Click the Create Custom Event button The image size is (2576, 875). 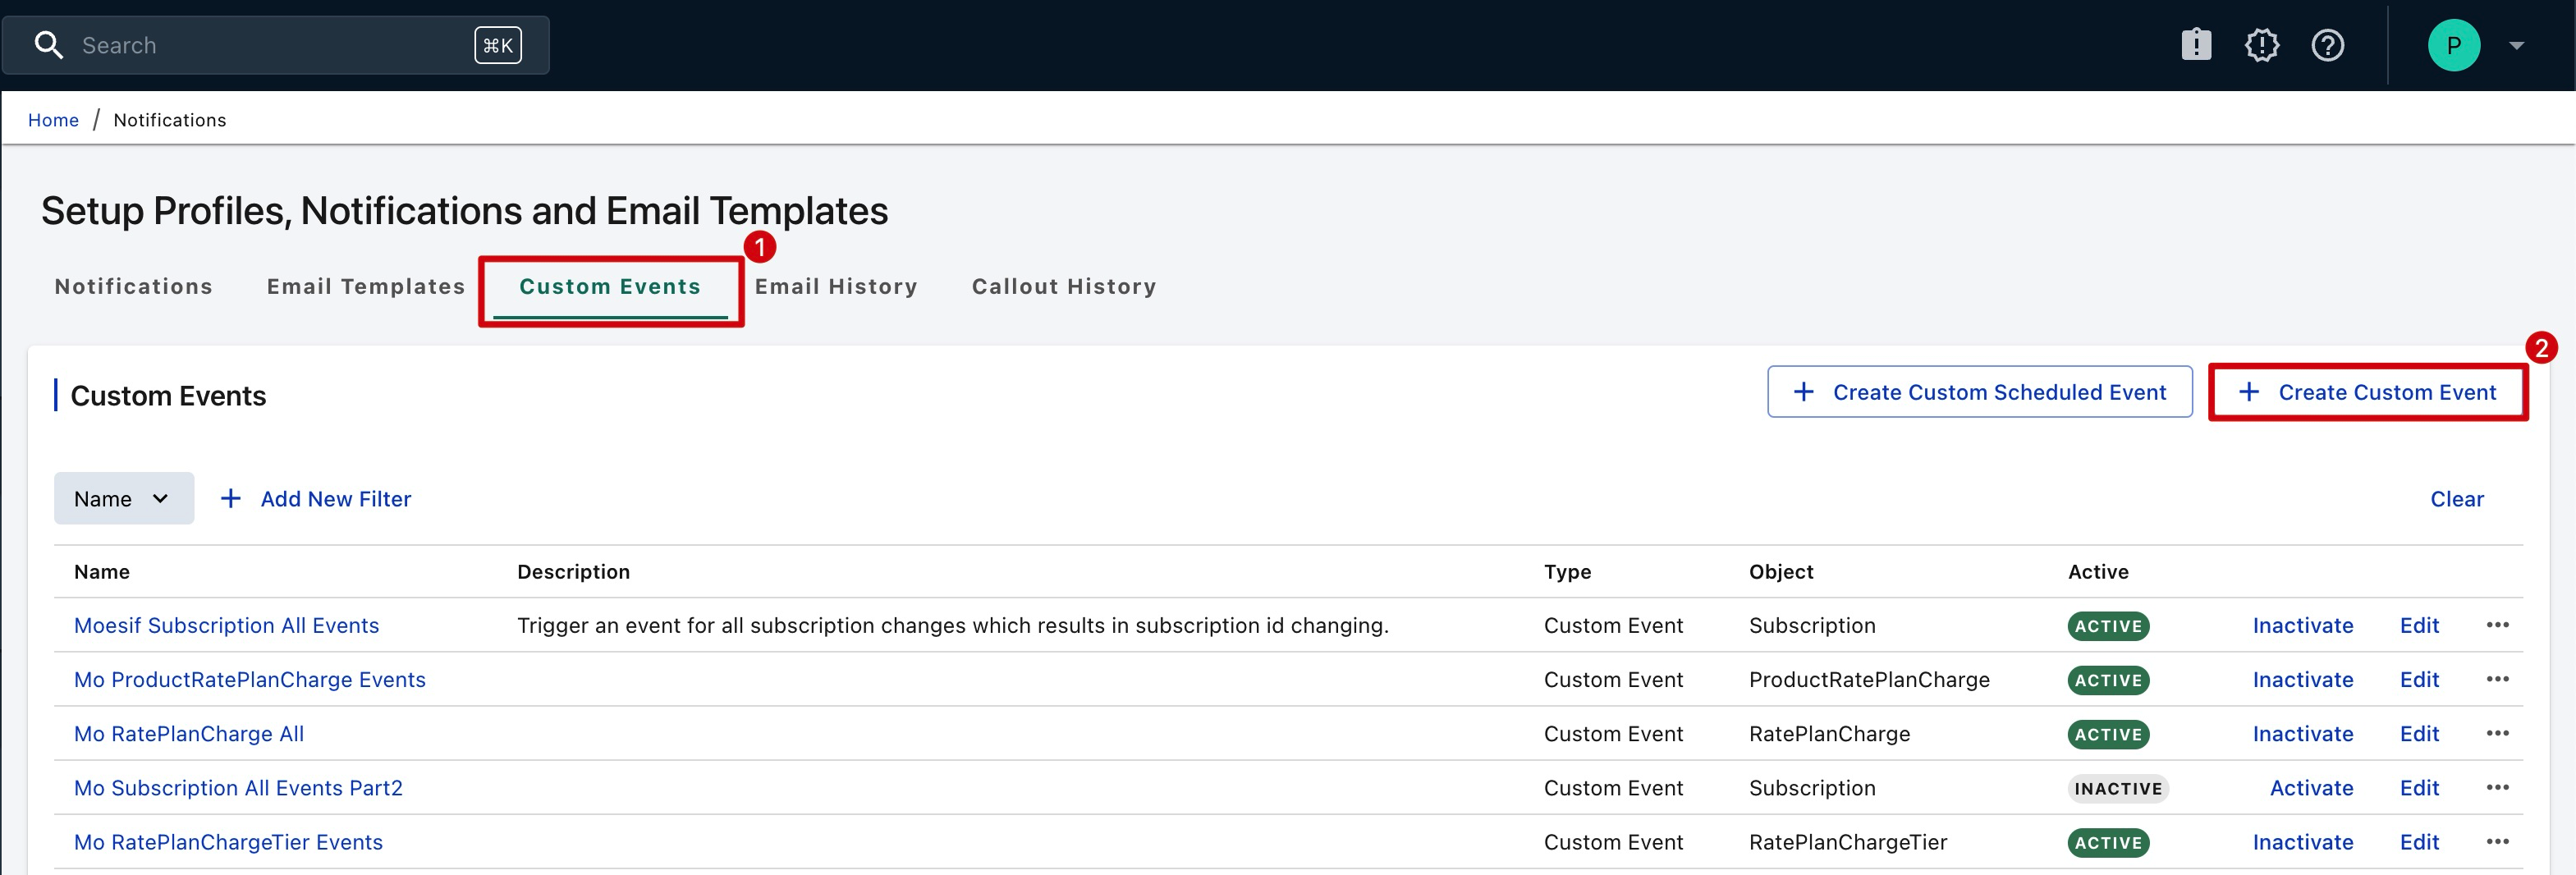pyautogui.click(x=2367, y=392)
